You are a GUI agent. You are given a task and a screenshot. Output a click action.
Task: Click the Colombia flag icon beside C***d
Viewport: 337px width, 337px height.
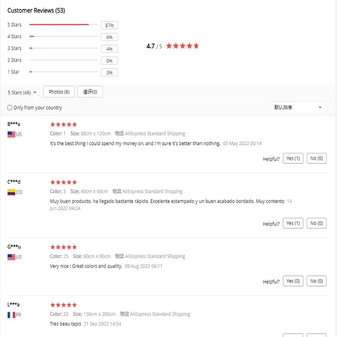click(11, 192)
